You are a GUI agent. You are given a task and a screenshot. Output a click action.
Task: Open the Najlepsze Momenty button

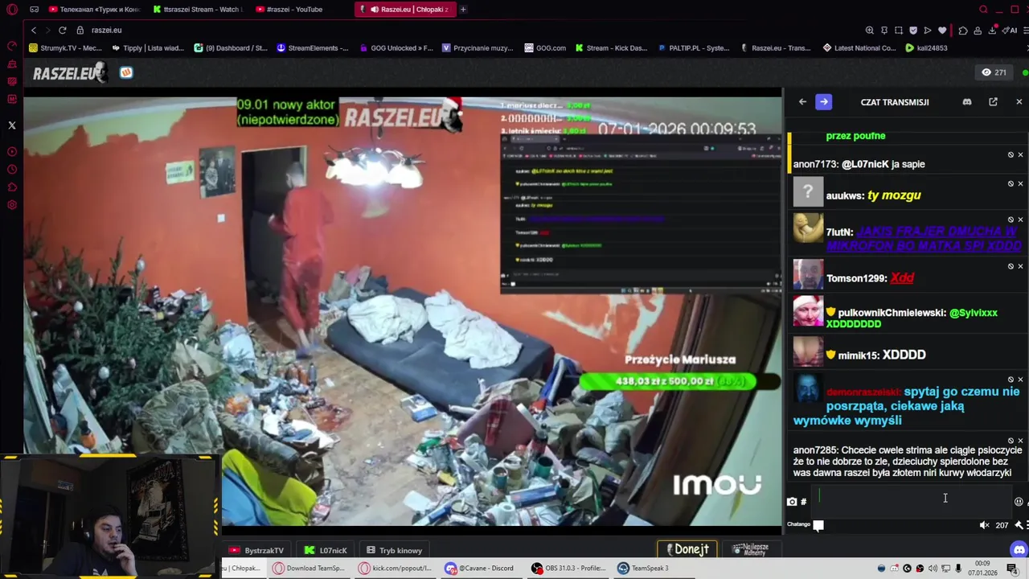tap(751, 549)
